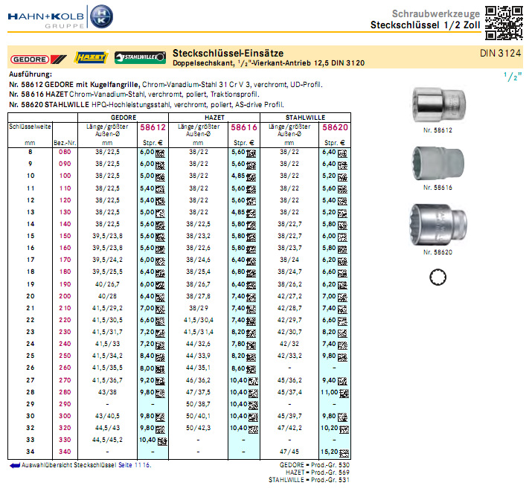Click the data matrix code beside STAHLWILLE price for 34 mm

point(344,453)
